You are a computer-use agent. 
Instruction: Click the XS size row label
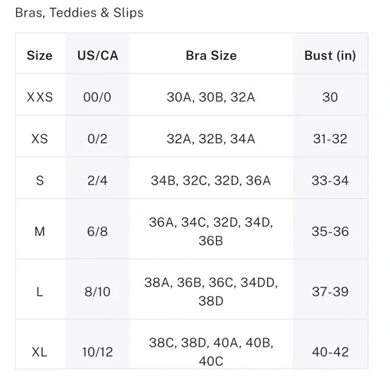pyautogui.click(x=40, y=139)
